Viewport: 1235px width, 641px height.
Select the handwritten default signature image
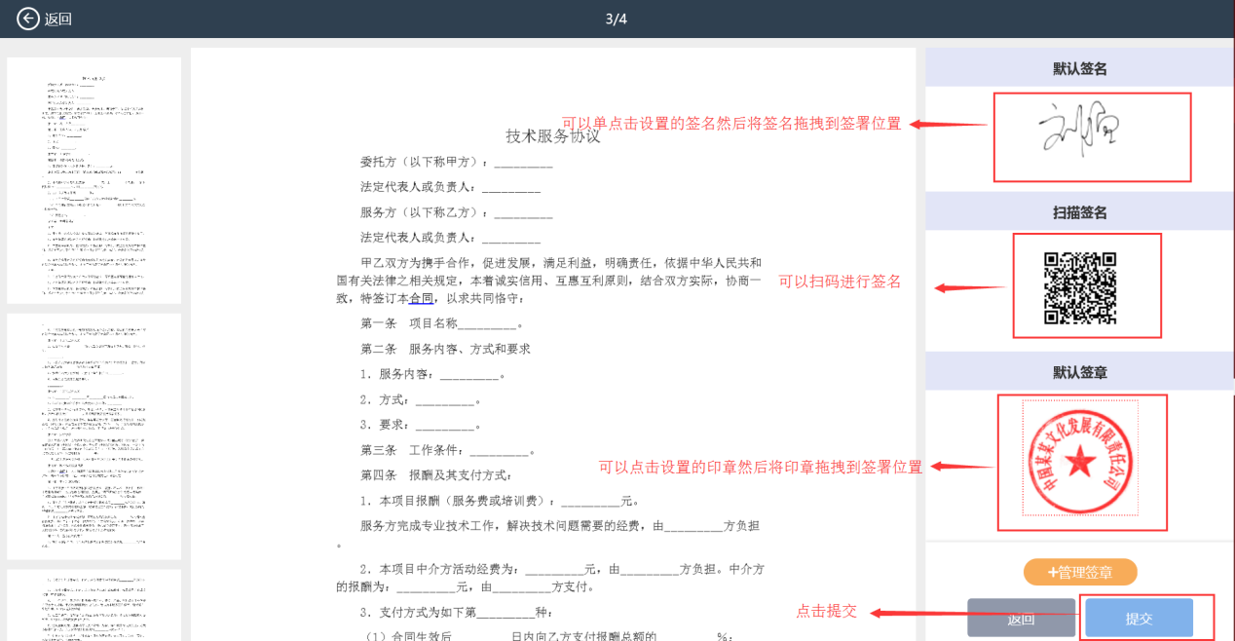point(1091,136)
